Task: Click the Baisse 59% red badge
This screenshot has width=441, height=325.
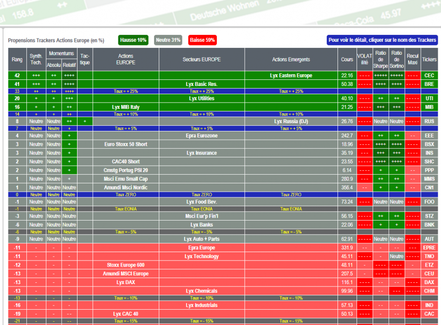Action: (202, 40)
